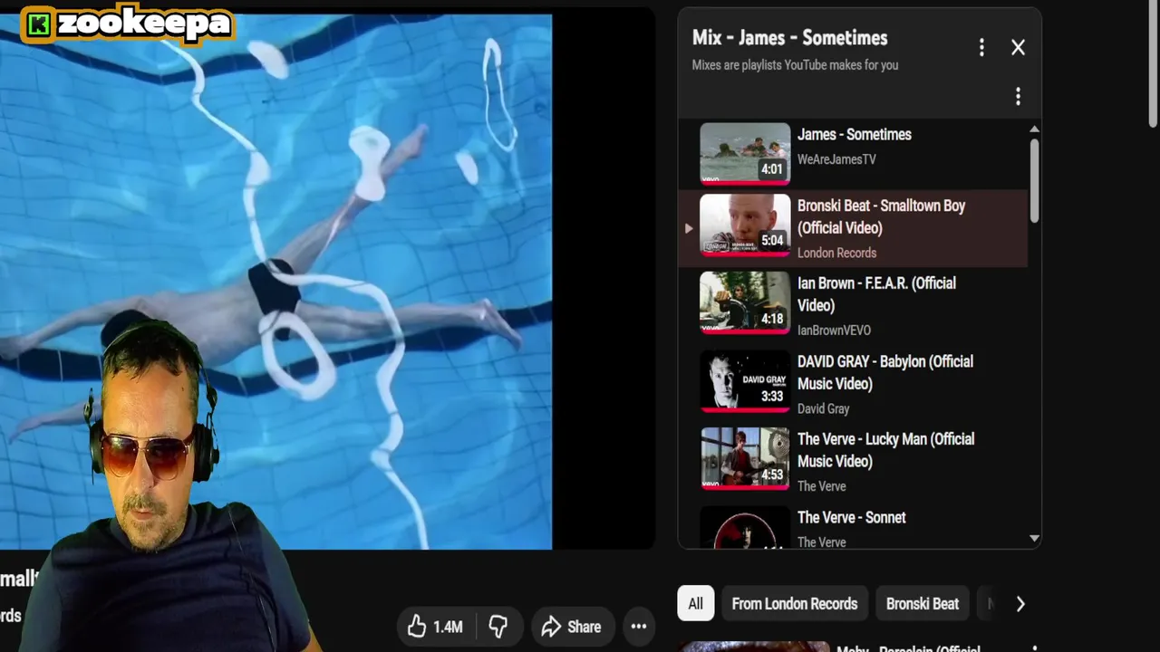Click the like thumbs-up icon
Viewport: 1160px width, 652px height.
coord(417,626)
